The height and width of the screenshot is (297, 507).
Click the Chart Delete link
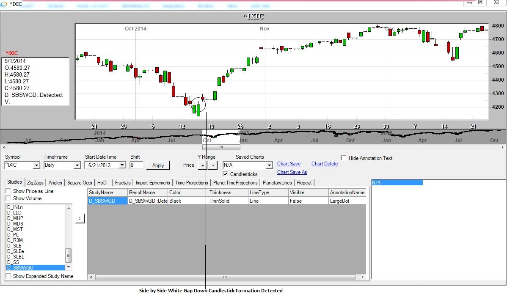325,164
